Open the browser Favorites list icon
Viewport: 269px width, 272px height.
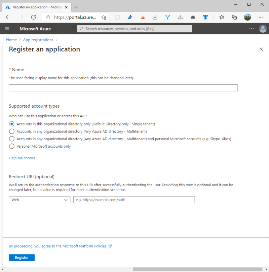click(222, 17)
